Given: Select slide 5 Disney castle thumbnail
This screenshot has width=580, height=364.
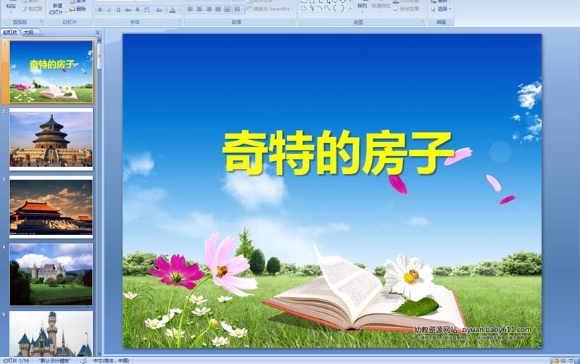Looking at the screenshot, I should click(51, 334).
